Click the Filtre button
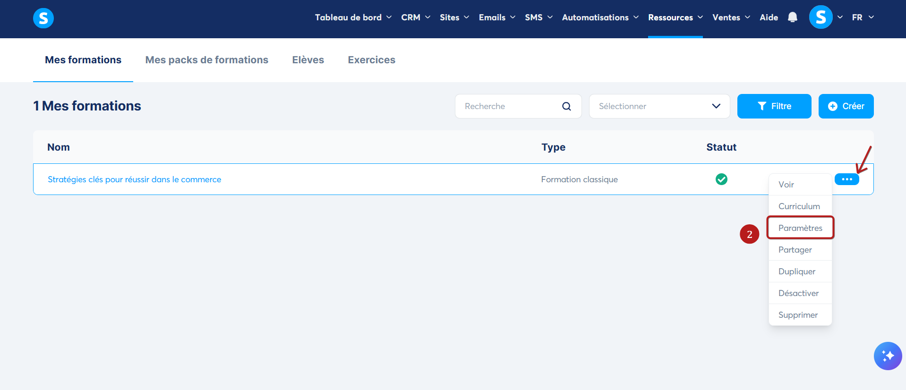The height and width of the screenshot is (390, 906). 774,106
